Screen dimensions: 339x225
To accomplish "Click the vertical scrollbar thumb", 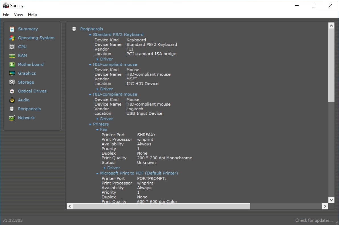I will [331, 65].
